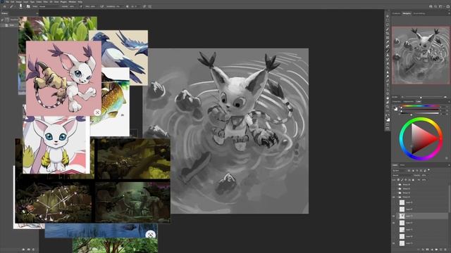451x253 pixels.
Task: Add a layer mask from Layers panel bottom
Action: point(427,249)
